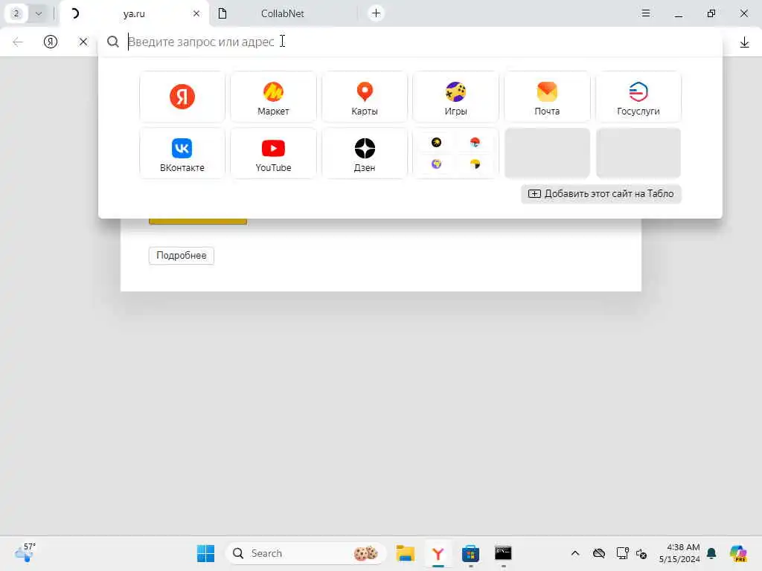
Task: Stop page loading with the X icon
Action: (83, 42)
